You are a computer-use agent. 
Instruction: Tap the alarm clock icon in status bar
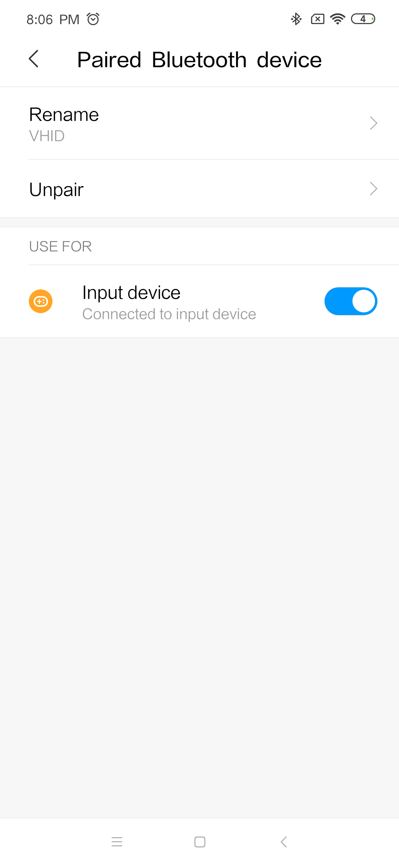(93, 19)
